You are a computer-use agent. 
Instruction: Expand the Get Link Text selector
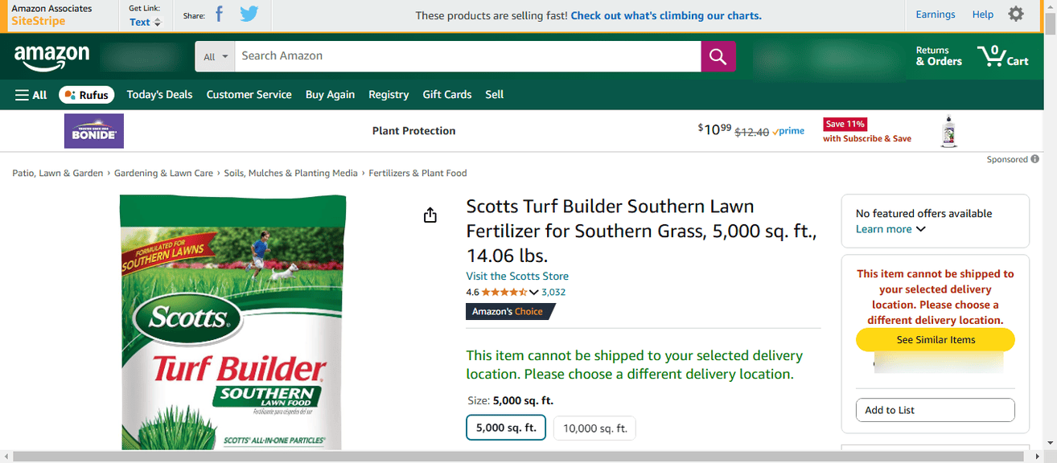(x=145, y=22)
